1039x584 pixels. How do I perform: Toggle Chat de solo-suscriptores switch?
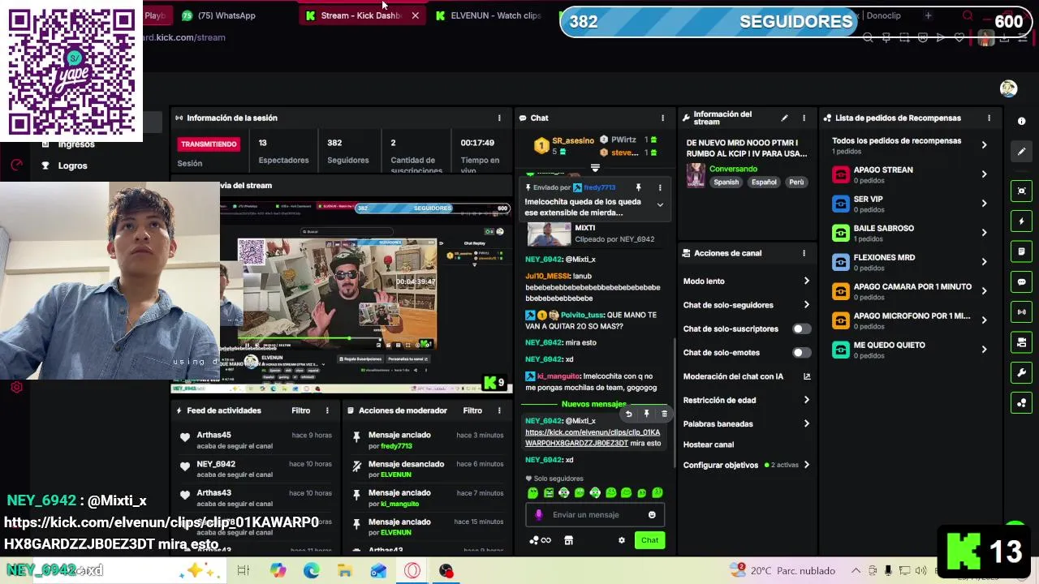coord(800,328)
